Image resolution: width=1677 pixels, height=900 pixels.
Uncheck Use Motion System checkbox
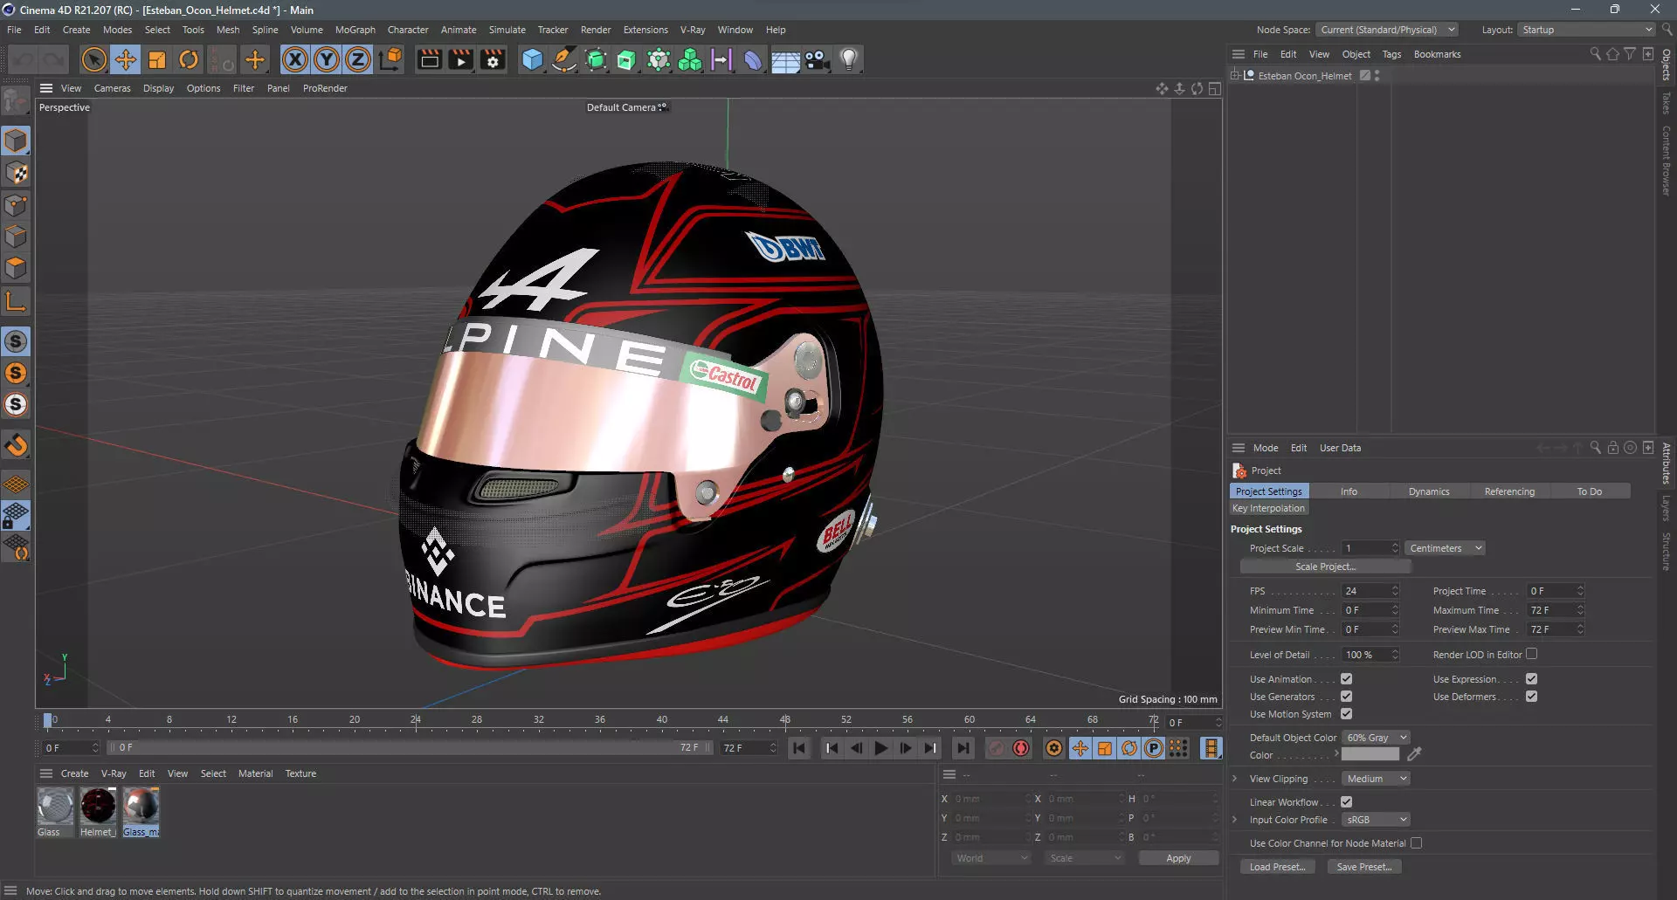tap(1346, 714)
